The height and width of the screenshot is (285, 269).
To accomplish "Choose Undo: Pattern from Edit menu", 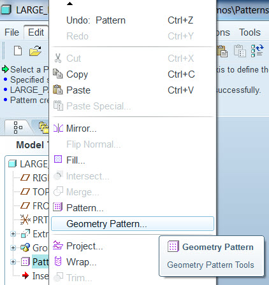I will tap(133, 20).
